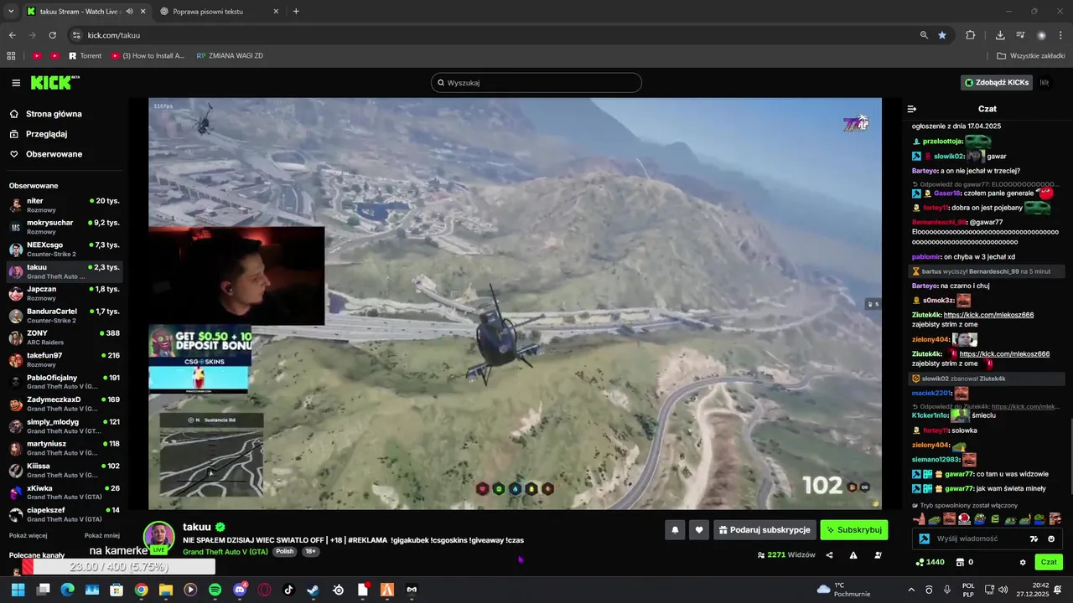
Task: Open mokrysuchar's channel in sidebar
Action: tap(65, 227)
